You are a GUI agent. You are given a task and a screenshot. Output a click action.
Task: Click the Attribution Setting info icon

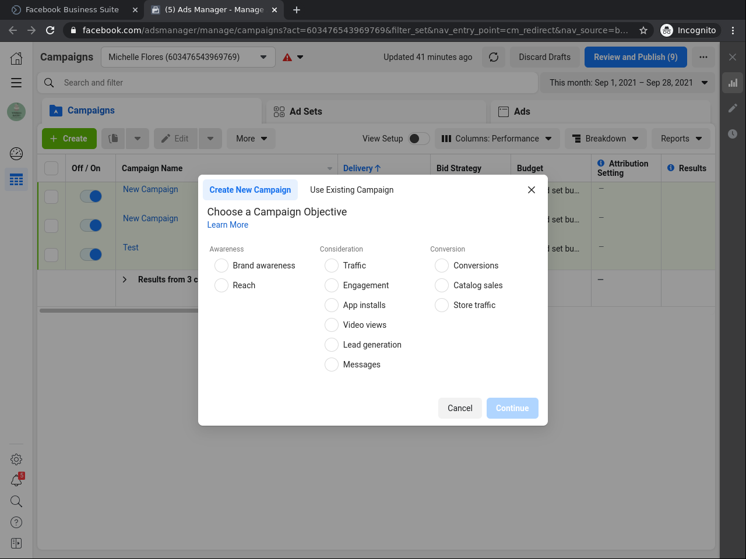(601, 163)
